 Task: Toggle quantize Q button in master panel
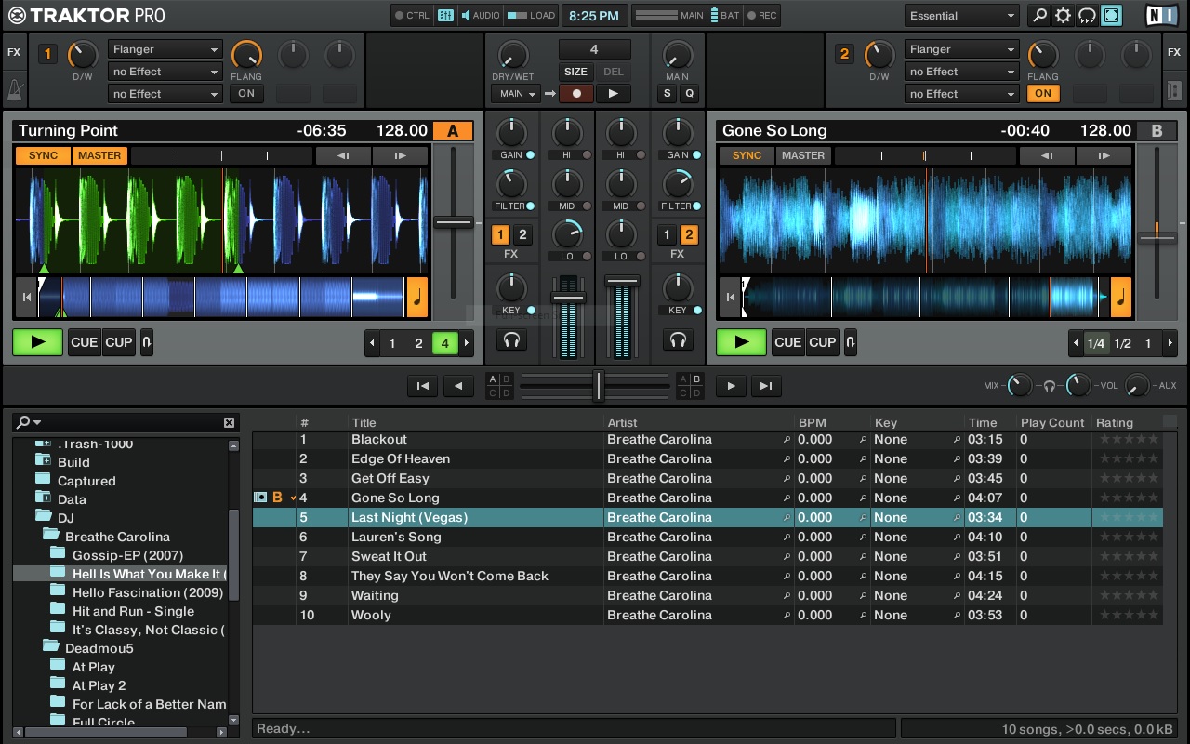(x=690, y=94)
